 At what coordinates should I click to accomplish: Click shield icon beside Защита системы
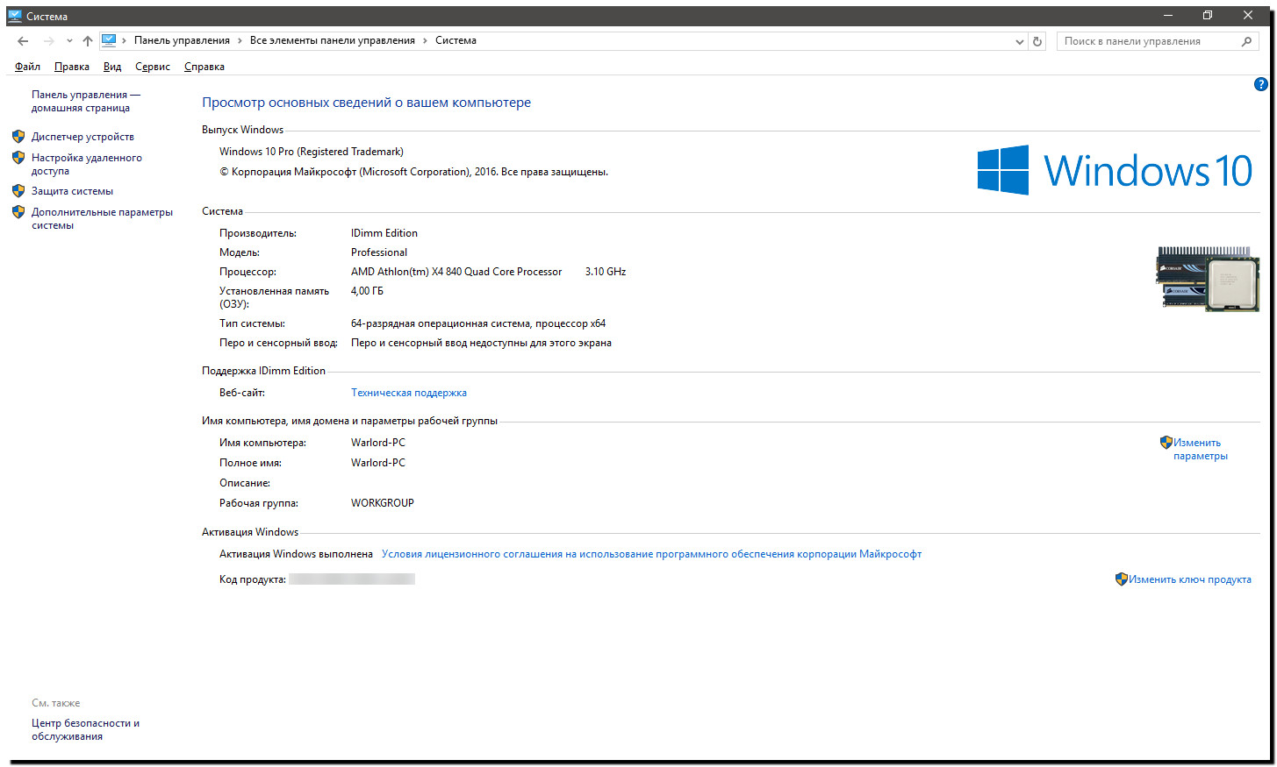pos(18,191)
